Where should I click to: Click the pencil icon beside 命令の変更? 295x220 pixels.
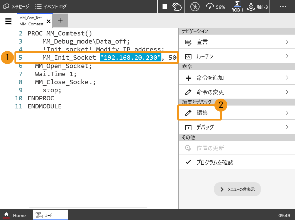tap(188, 92)
